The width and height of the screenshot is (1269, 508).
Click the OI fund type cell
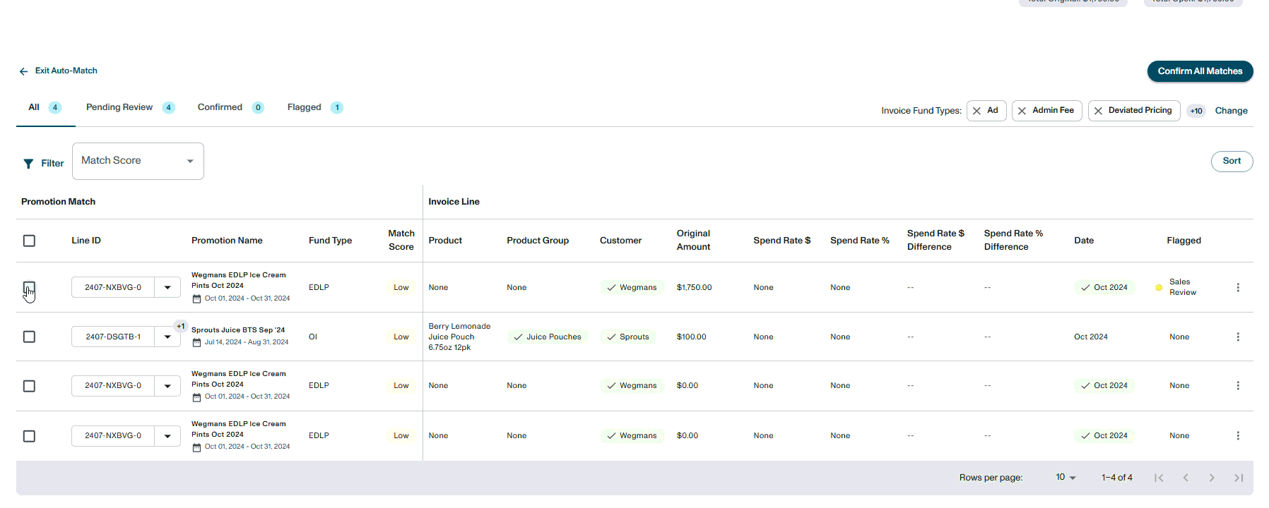pyautogui.click(x=313, y=337)
